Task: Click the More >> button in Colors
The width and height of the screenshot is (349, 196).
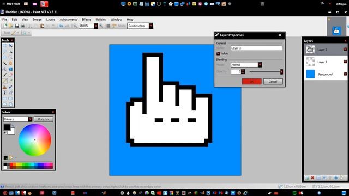Action: [x=44, y=119]
